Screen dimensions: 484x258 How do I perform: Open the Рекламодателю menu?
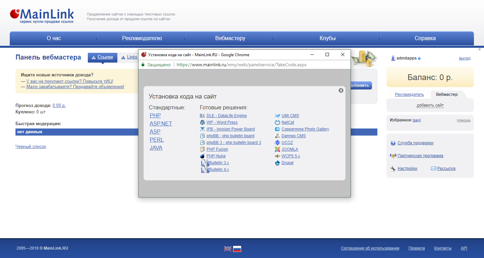click(142, 38)
